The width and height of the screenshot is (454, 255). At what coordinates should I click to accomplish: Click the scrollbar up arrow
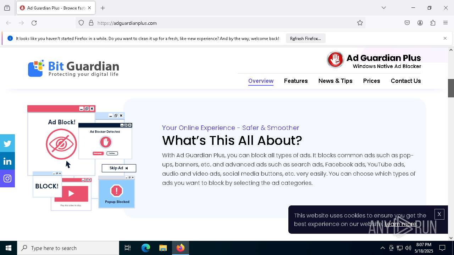(x=451, y=50)
